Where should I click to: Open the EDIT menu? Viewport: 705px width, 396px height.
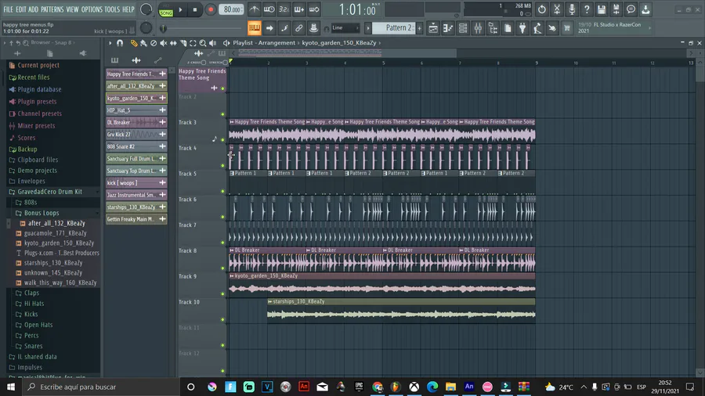click(x=20, y=9)
